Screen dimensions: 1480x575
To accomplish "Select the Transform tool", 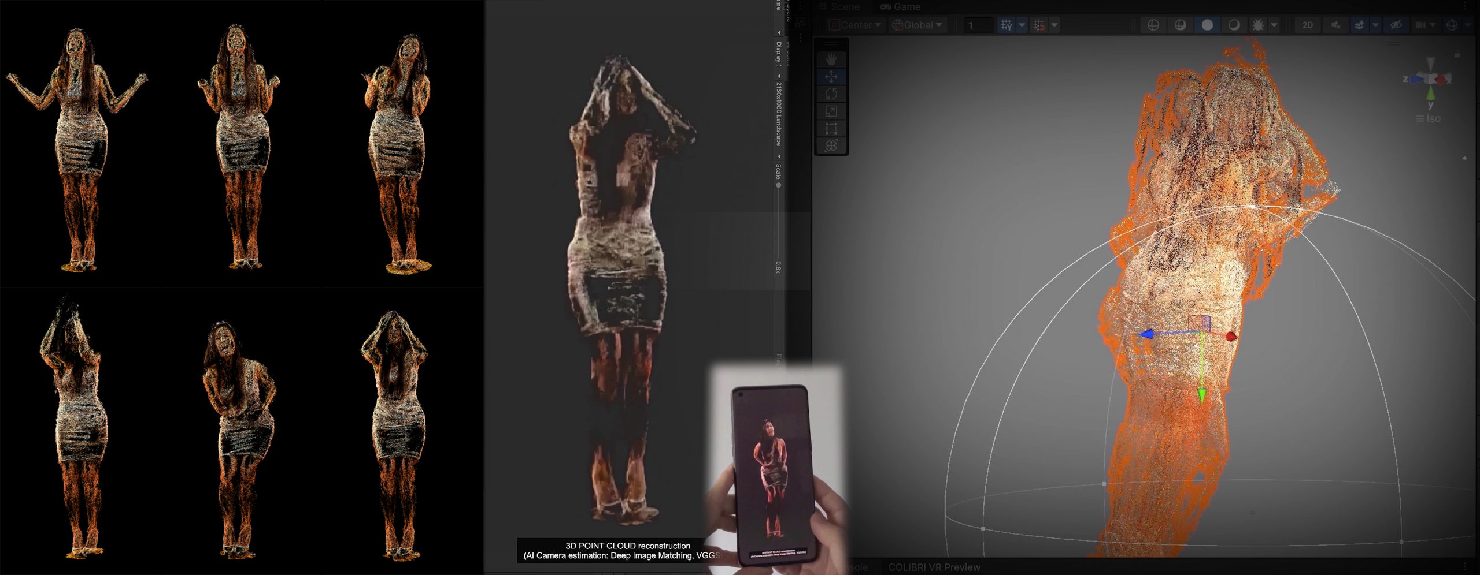I will pos(831,145).
